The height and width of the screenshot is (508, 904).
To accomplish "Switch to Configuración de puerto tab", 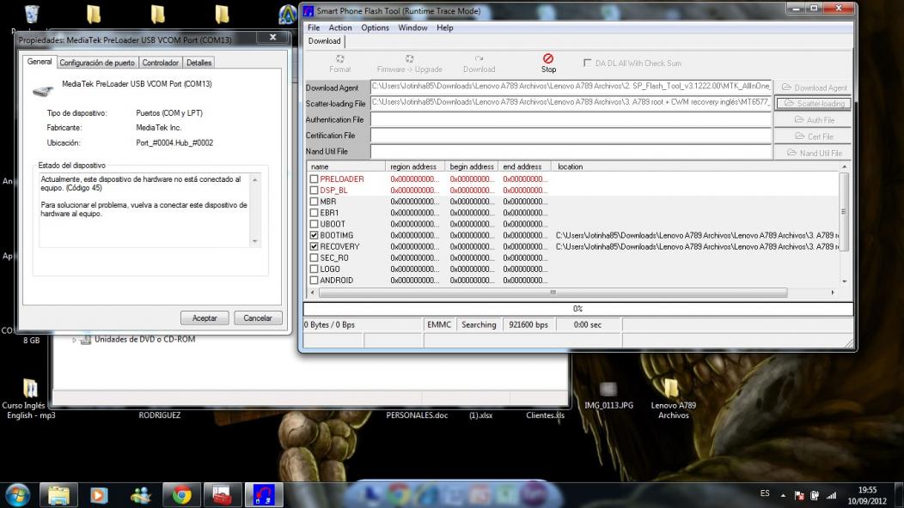I will click(97, 63).
